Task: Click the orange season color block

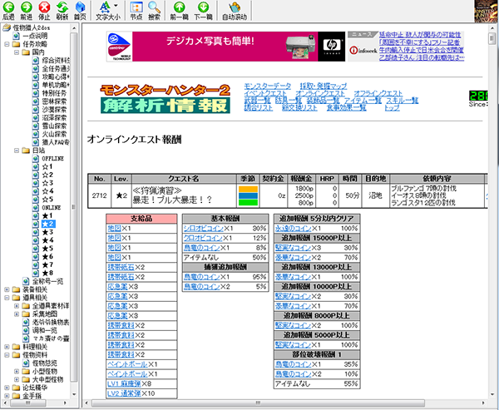Action: tap(248, 189)
